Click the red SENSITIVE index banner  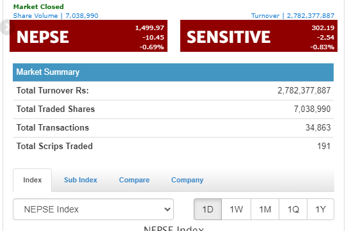pos(259,36)
